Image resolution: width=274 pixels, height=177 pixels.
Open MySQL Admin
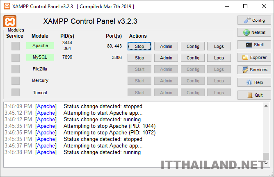pyautogui.click(x=166, y=58)
